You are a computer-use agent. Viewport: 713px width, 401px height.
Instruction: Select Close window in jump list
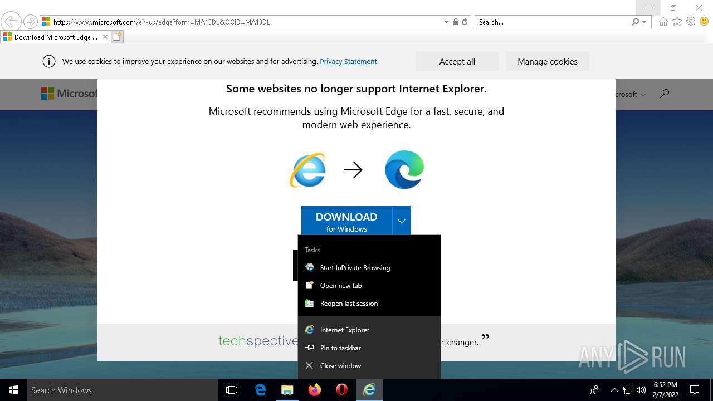369,366
